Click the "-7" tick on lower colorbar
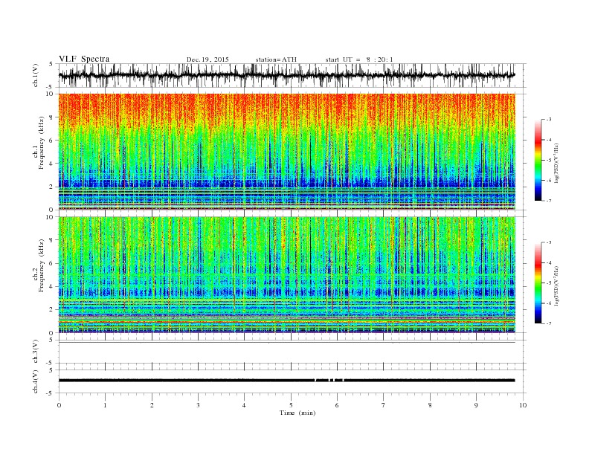Screen dimensions: 589x455 click(x=549, y=323)
